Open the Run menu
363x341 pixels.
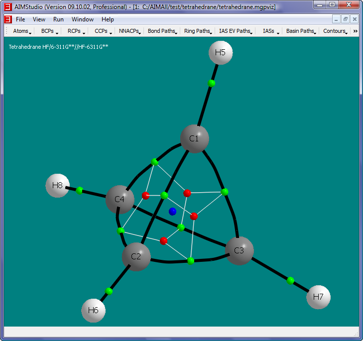click(x=58, y=19)
